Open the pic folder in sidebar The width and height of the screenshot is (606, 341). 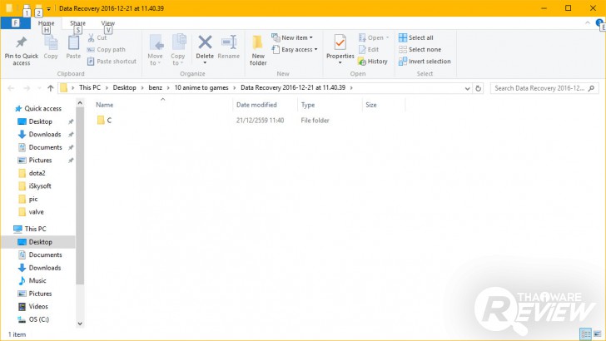[x=28, y=199]
